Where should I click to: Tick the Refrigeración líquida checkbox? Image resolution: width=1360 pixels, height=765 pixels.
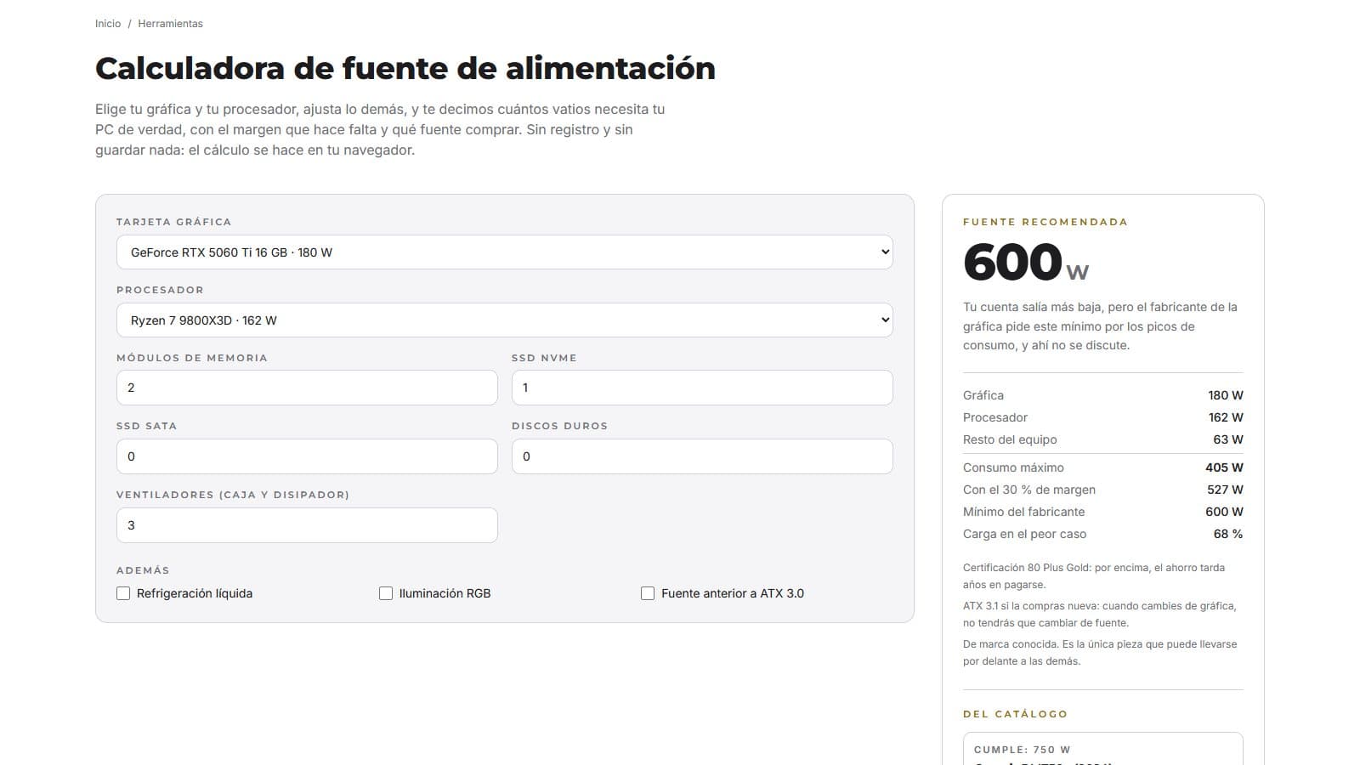(123, 593)
